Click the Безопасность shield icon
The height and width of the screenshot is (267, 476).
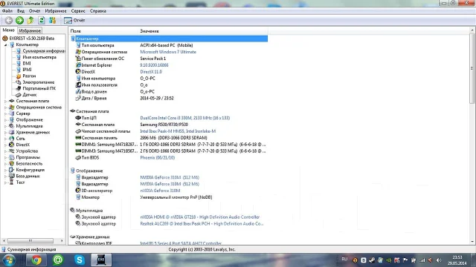pos(12,163)
